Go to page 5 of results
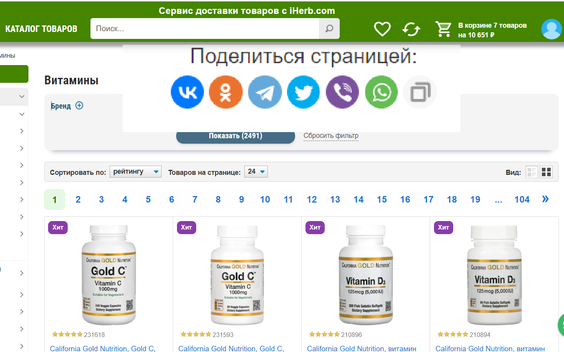Viewport: 564px width, 352px height. [148, 199]
